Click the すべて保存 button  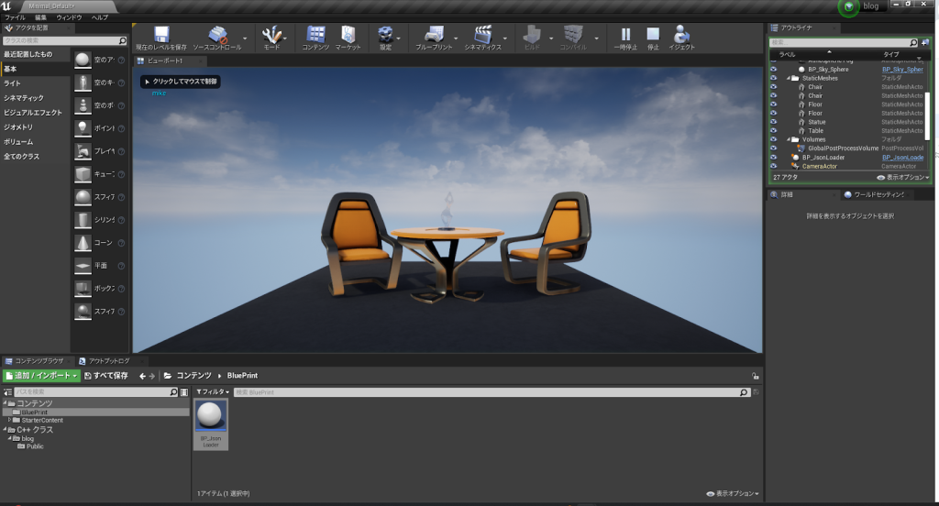pyautogui.click(x=106, y=376)
